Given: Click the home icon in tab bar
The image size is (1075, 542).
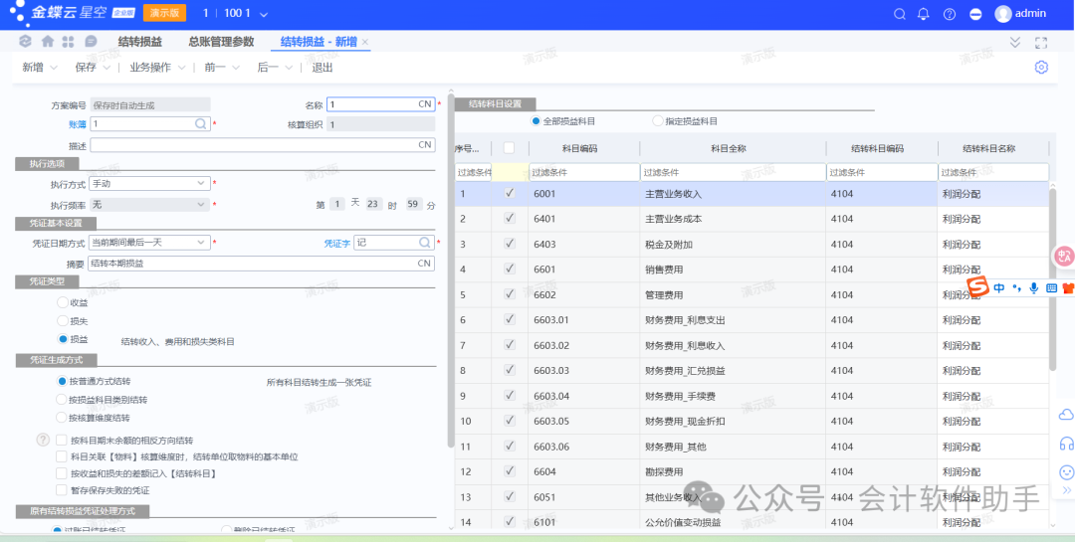Looking at the screenshot, I should click(x=48, y=42).
